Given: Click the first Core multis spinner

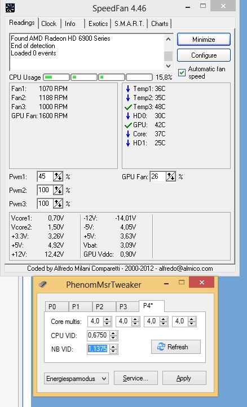Looking at the screenshot, I should [x=107, y=321].
